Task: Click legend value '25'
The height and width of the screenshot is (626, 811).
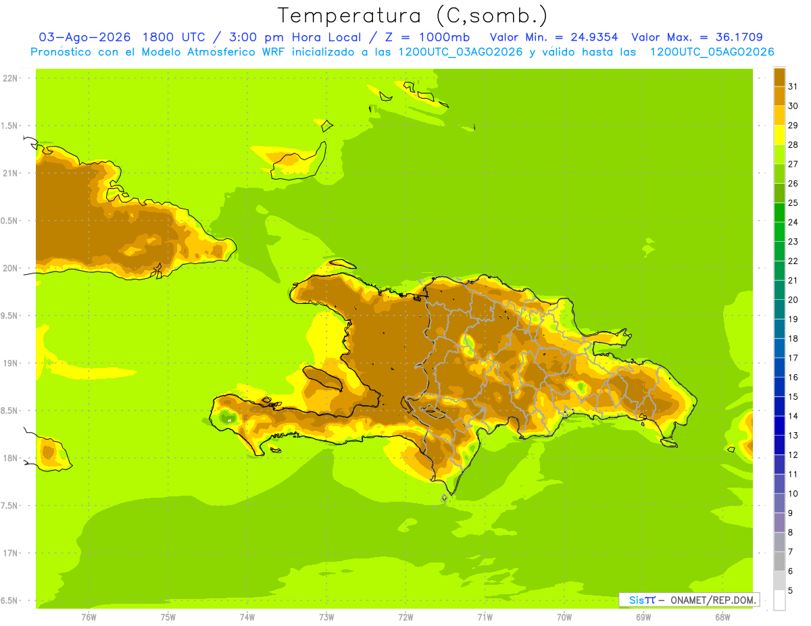Action: pyautogui.click(x=793, y=203)
